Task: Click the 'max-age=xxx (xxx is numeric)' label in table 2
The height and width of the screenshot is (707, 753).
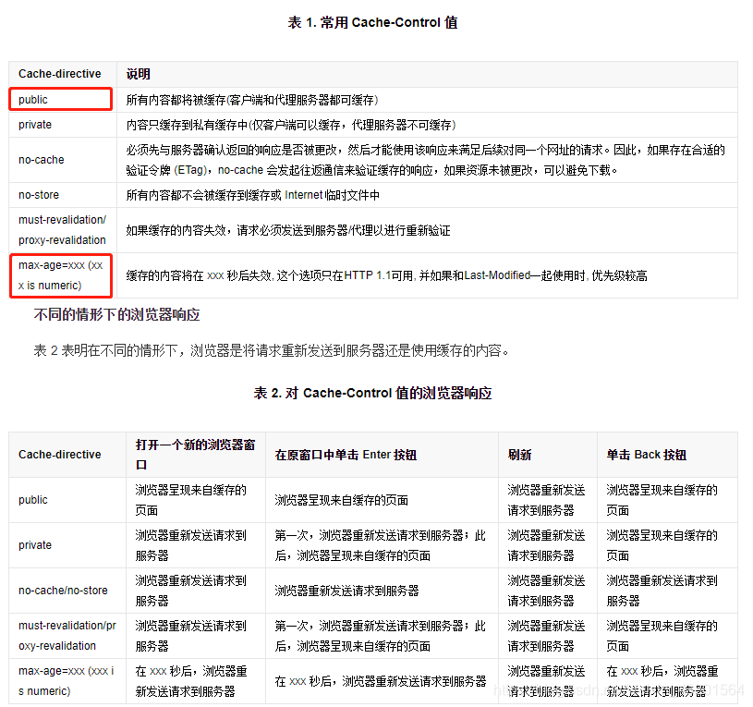Action: pyautogui.click(x=67, y=681)
